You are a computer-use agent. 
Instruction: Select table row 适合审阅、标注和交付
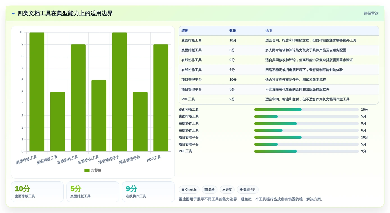[279, 99]
